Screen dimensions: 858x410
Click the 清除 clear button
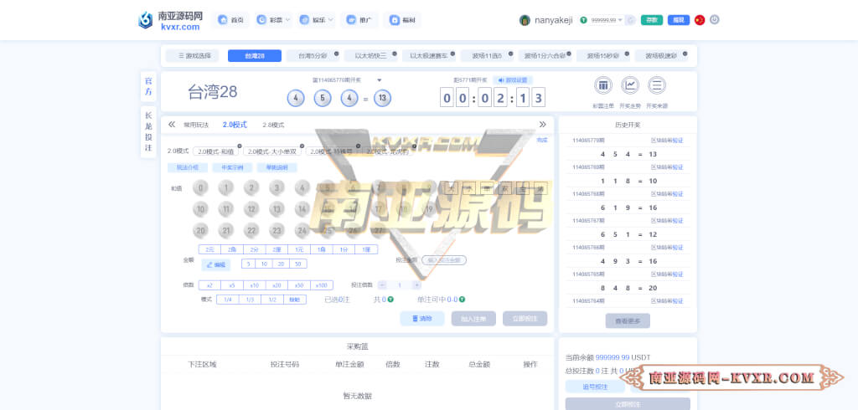pos(422,319)
